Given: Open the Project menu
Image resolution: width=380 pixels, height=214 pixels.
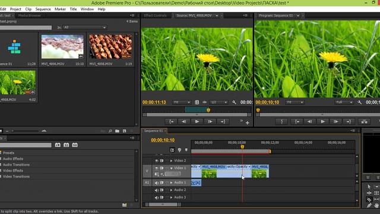Looking at the screenshot, I should click(15, 9).
